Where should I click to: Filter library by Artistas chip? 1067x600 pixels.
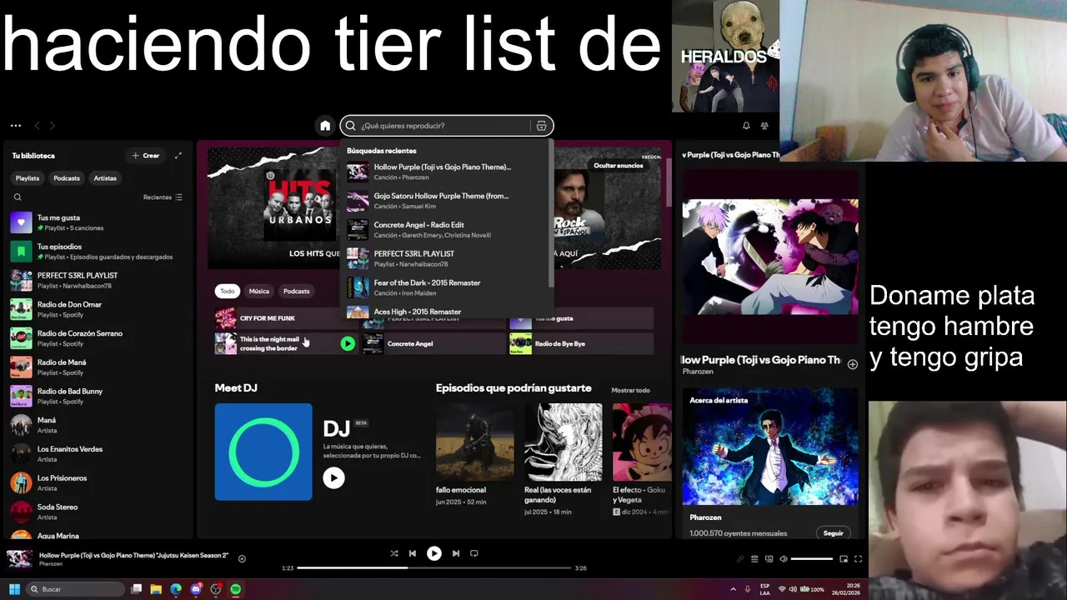click(x=105, y=178)
